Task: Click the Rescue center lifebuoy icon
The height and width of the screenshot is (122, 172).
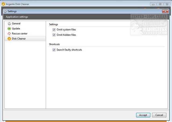Action: pos(9,34)
